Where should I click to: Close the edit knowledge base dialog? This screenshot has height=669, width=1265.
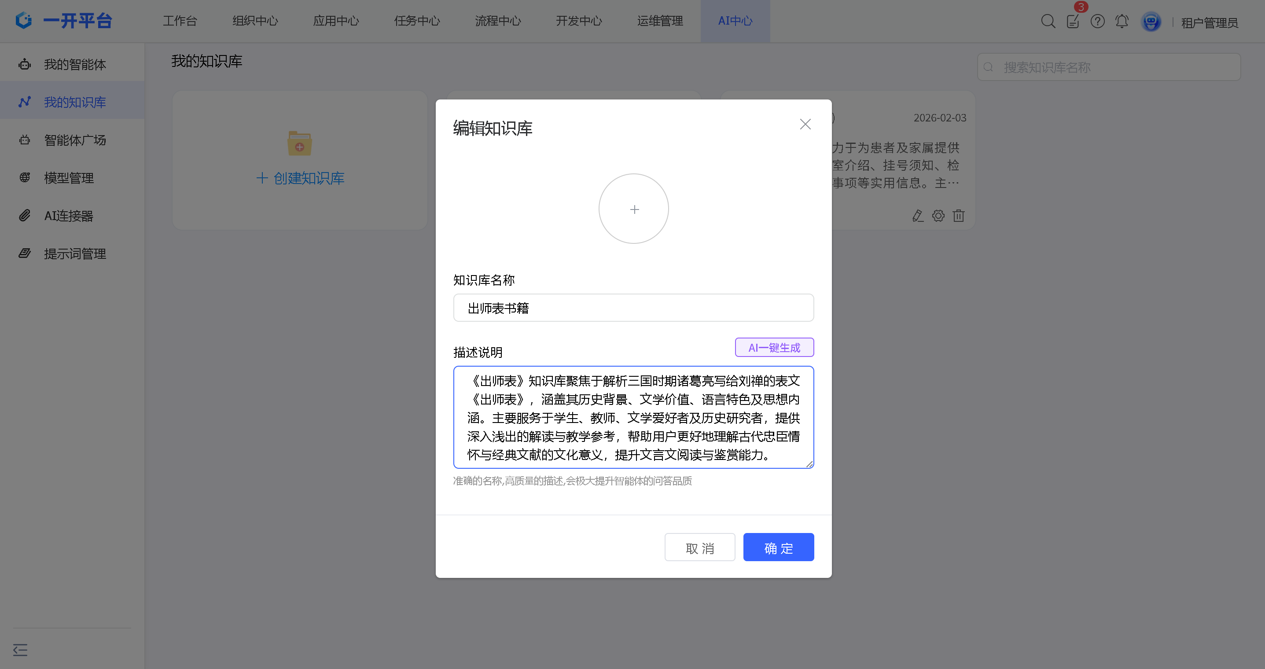coord(805,124)
